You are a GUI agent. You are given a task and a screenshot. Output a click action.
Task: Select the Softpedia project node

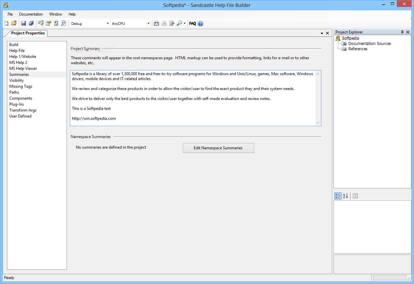[x=350, y=38]
